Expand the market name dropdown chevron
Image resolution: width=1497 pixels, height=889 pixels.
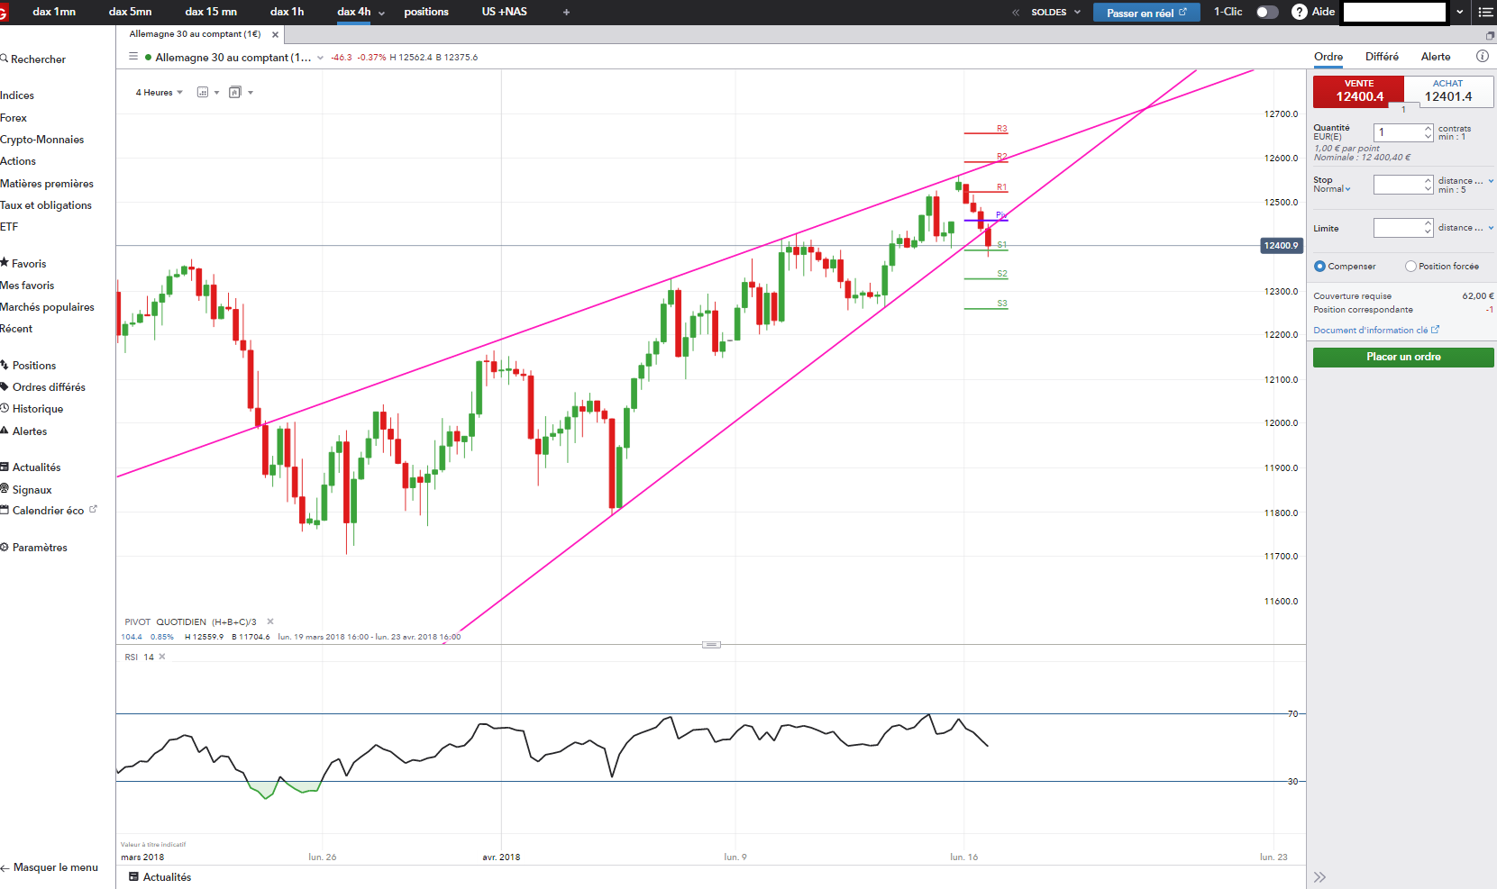click(x=320, y=58)
